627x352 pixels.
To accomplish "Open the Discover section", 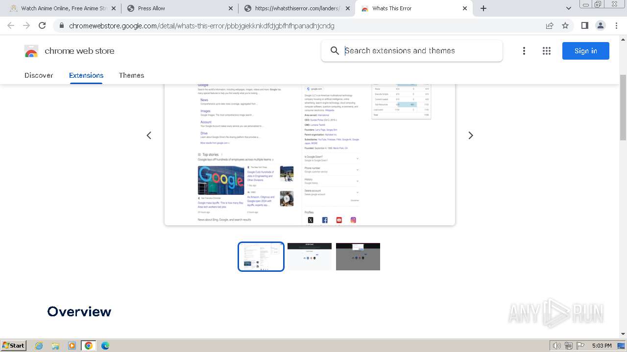I will pyautogui.click(x=39, y=75).
